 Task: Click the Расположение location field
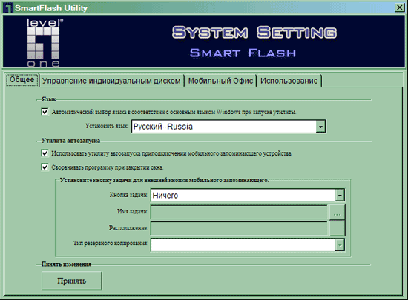click(x=239, y=228)
